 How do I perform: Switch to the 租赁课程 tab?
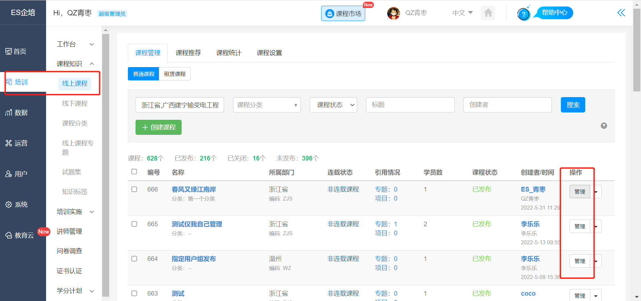[175, 74]
